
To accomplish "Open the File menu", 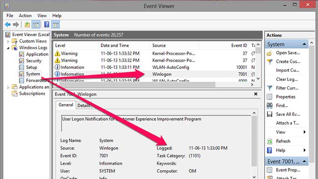I will coord(10,15).
